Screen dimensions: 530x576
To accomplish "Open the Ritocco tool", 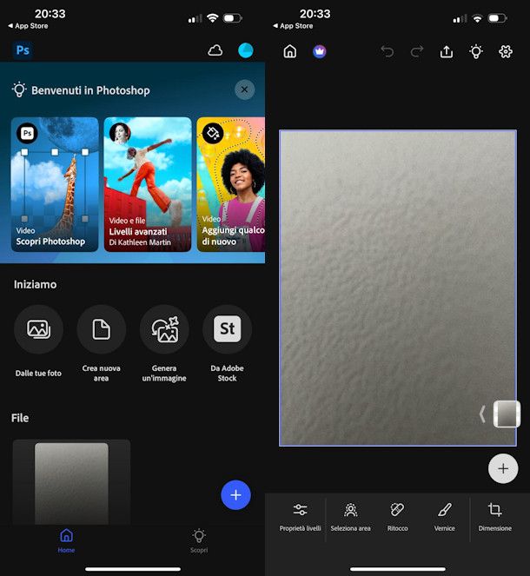I will [397, 517].
